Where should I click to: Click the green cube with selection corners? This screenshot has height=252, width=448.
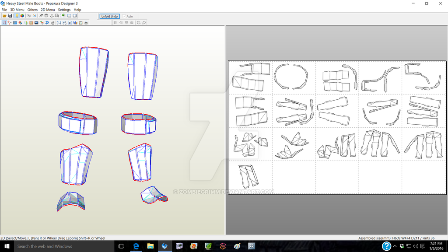click(x=63, y=16)
